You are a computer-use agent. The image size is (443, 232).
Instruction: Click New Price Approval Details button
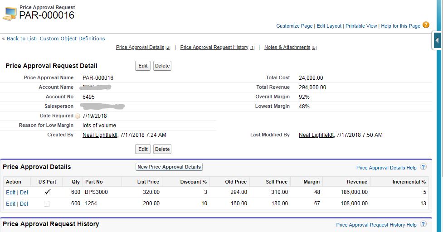coord(169,167)
